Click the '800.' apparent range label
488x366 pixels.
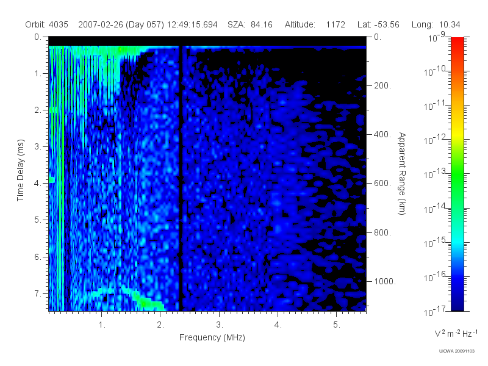point(382,232)
